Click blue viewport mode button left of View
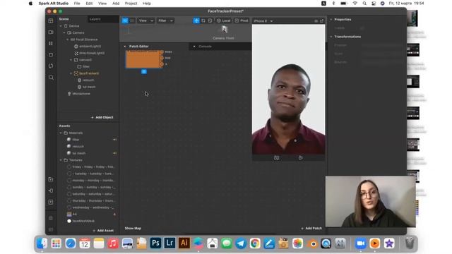 pyautogui.click(x=125, y=20)
